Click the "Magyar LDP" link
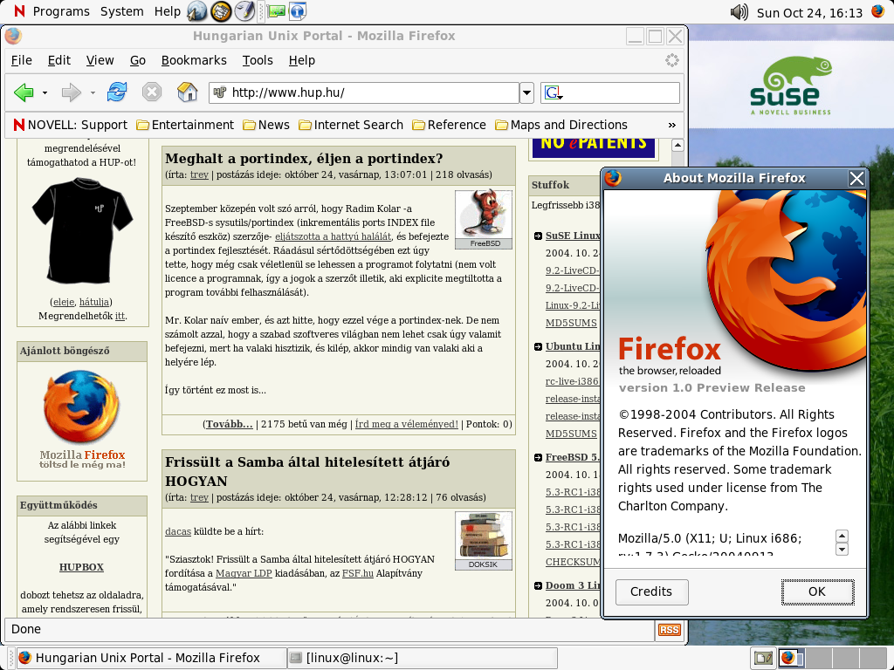 pyautogui.click(x=244, y=573)
